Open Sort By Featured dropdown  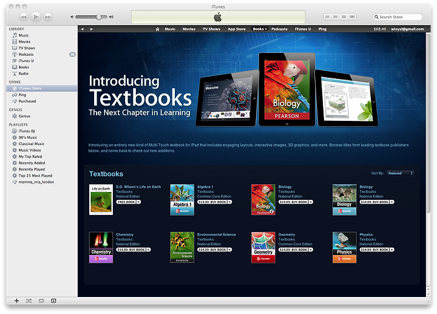point(400,173)
